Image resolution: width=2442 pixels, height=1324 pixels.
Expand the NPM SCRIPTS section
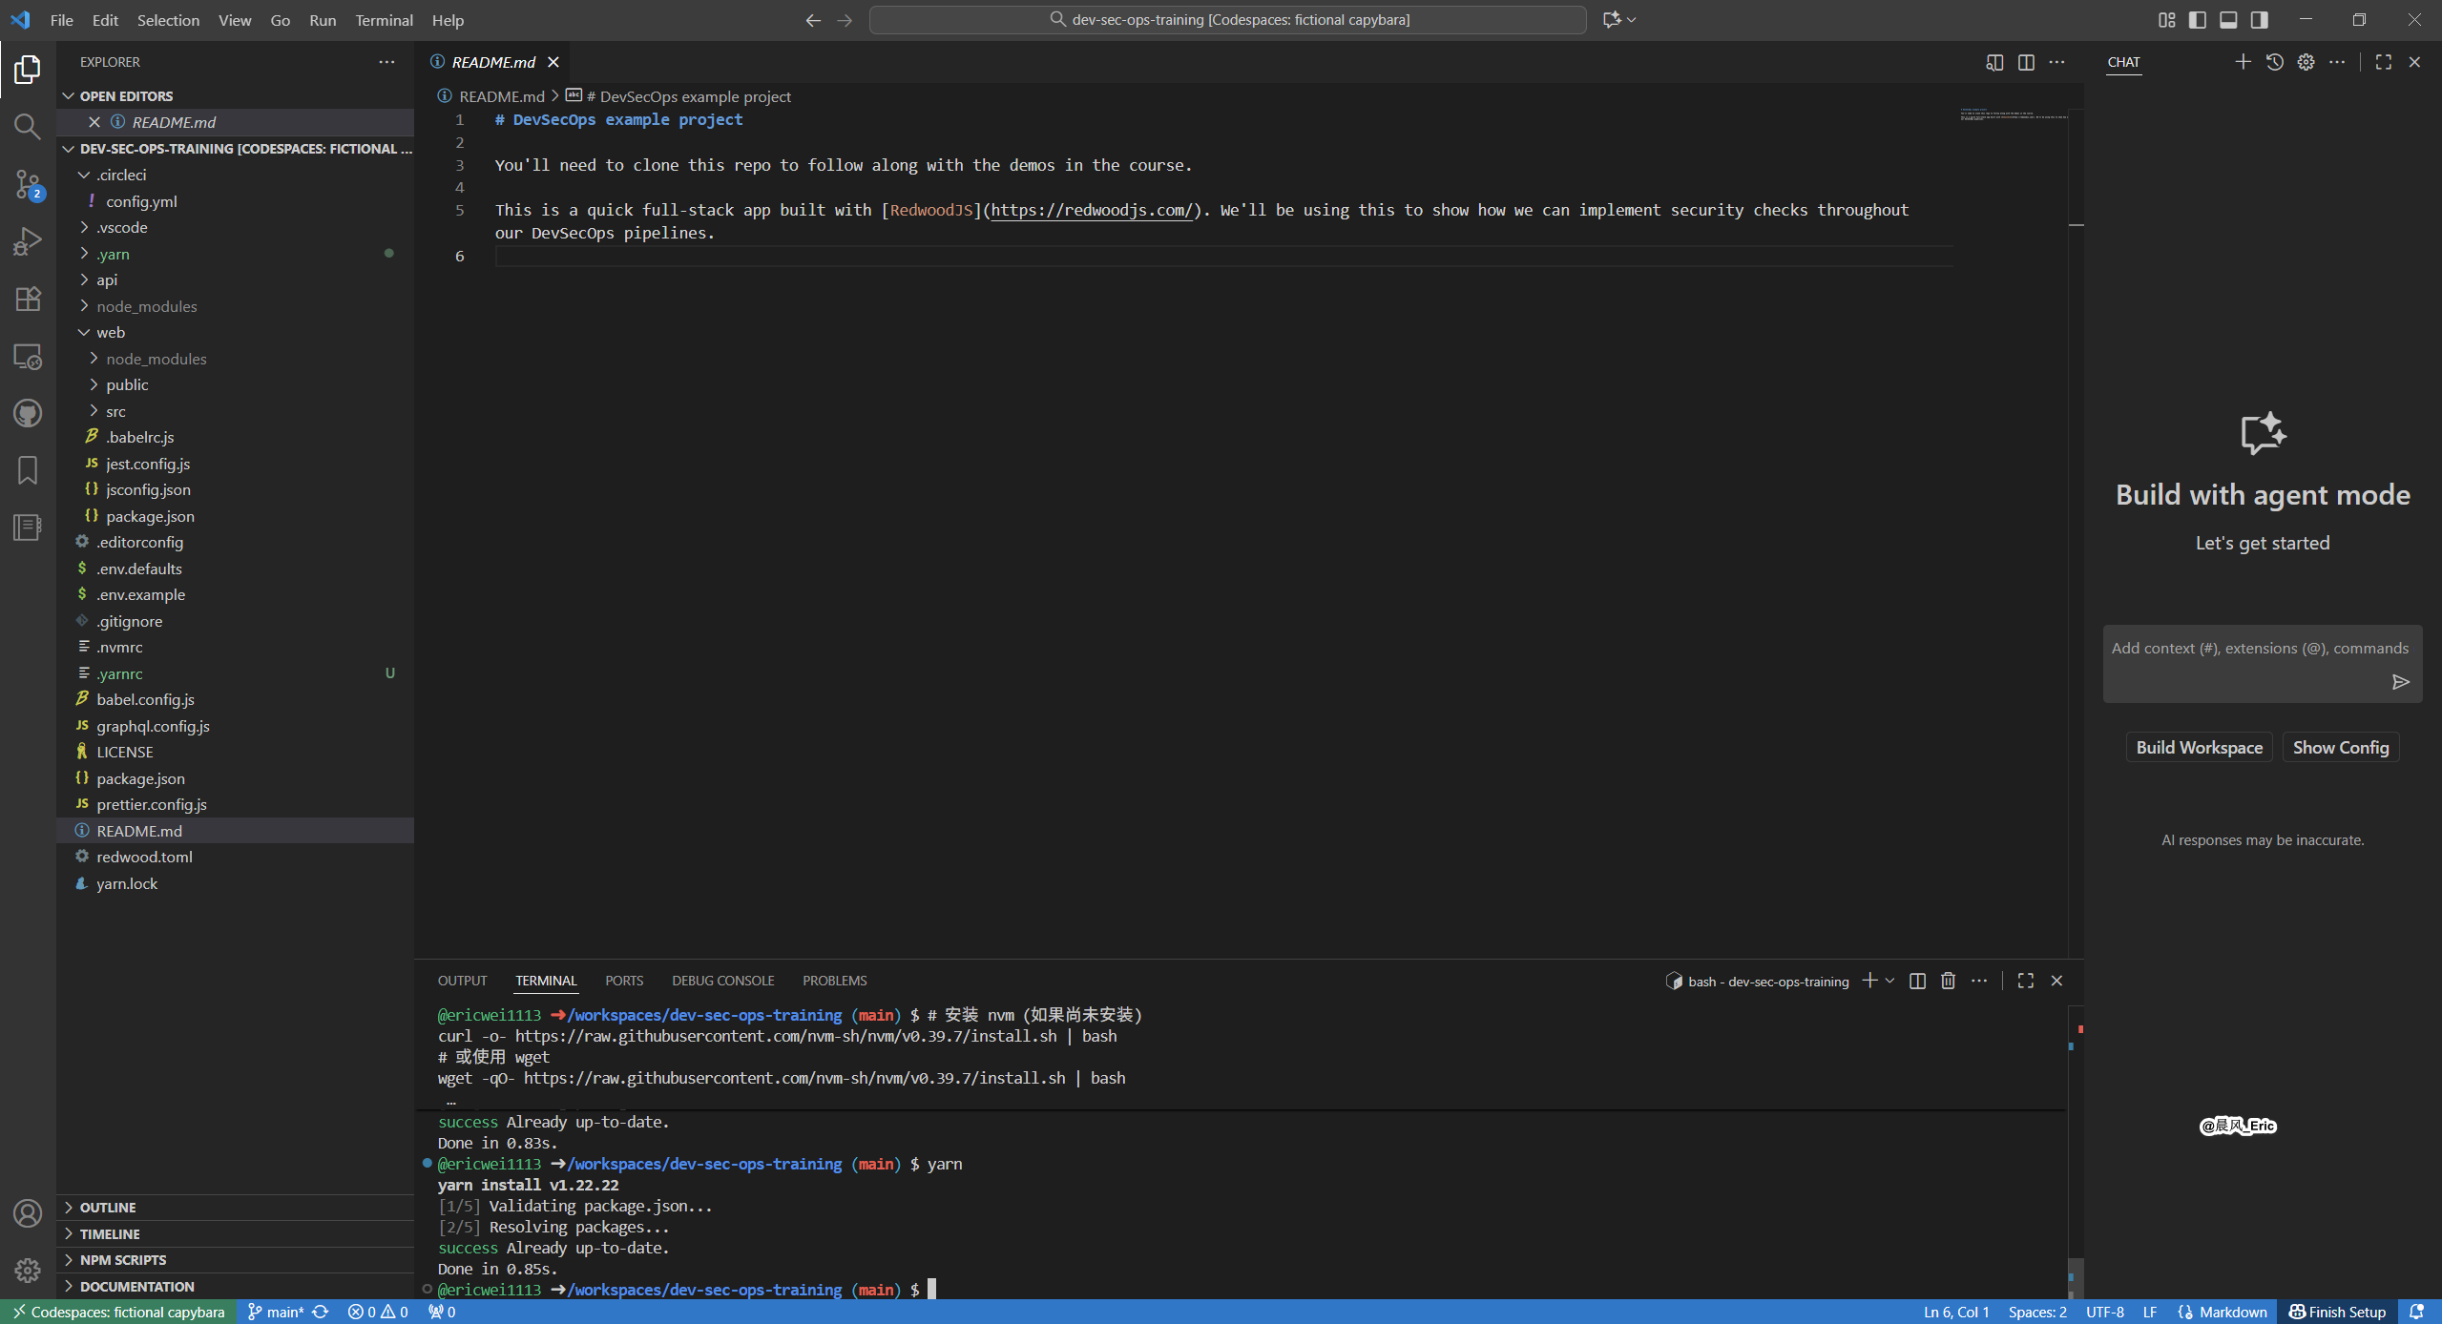122,1260
